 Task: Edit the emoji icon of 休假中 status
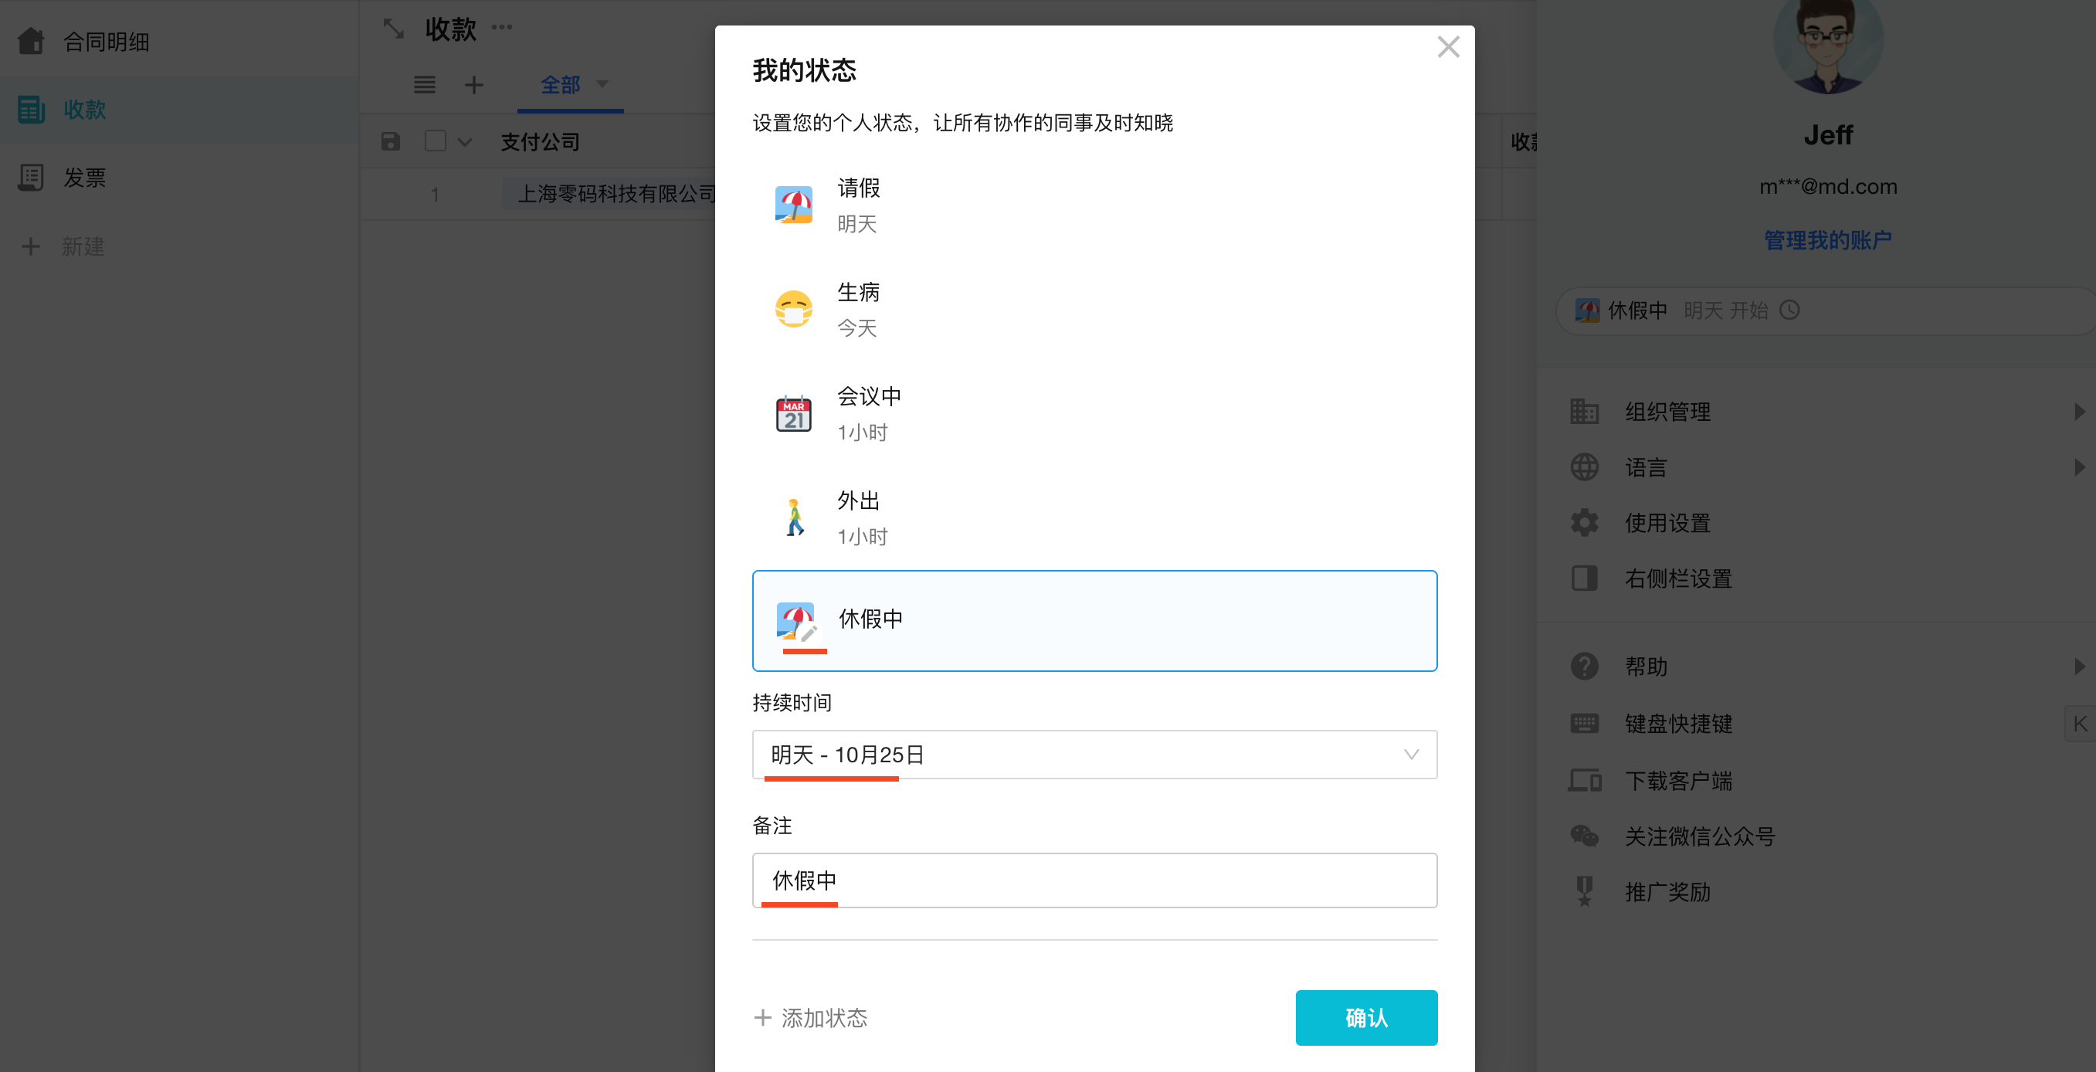tap(796, 621)
